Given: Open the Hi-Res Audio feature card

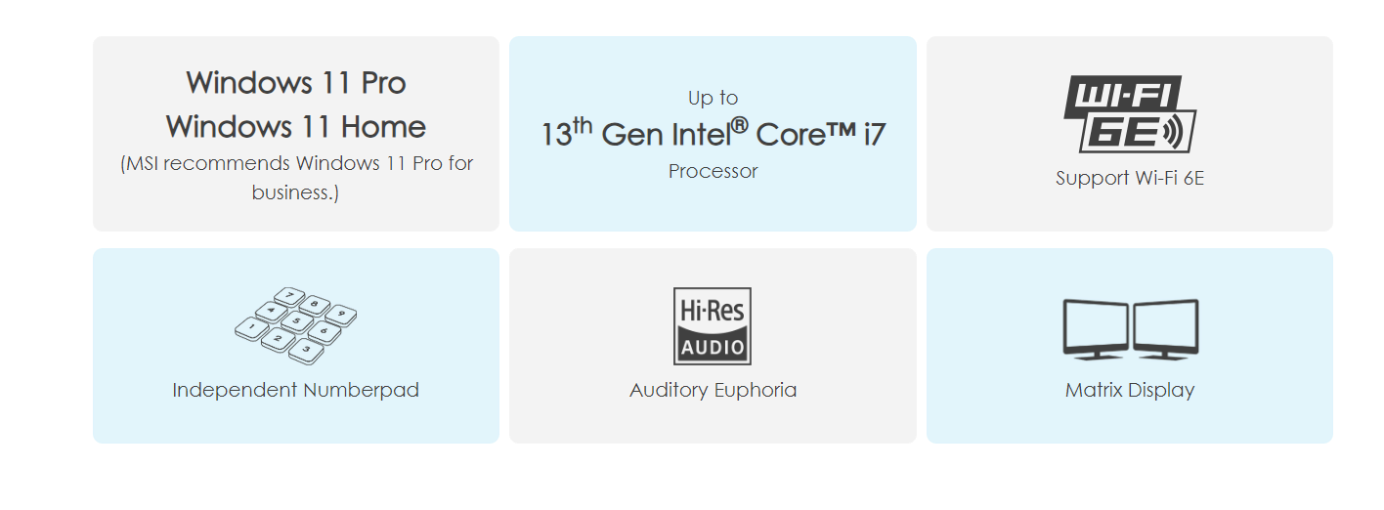Looking at the screenshot, I should click(x=714, y=346).
